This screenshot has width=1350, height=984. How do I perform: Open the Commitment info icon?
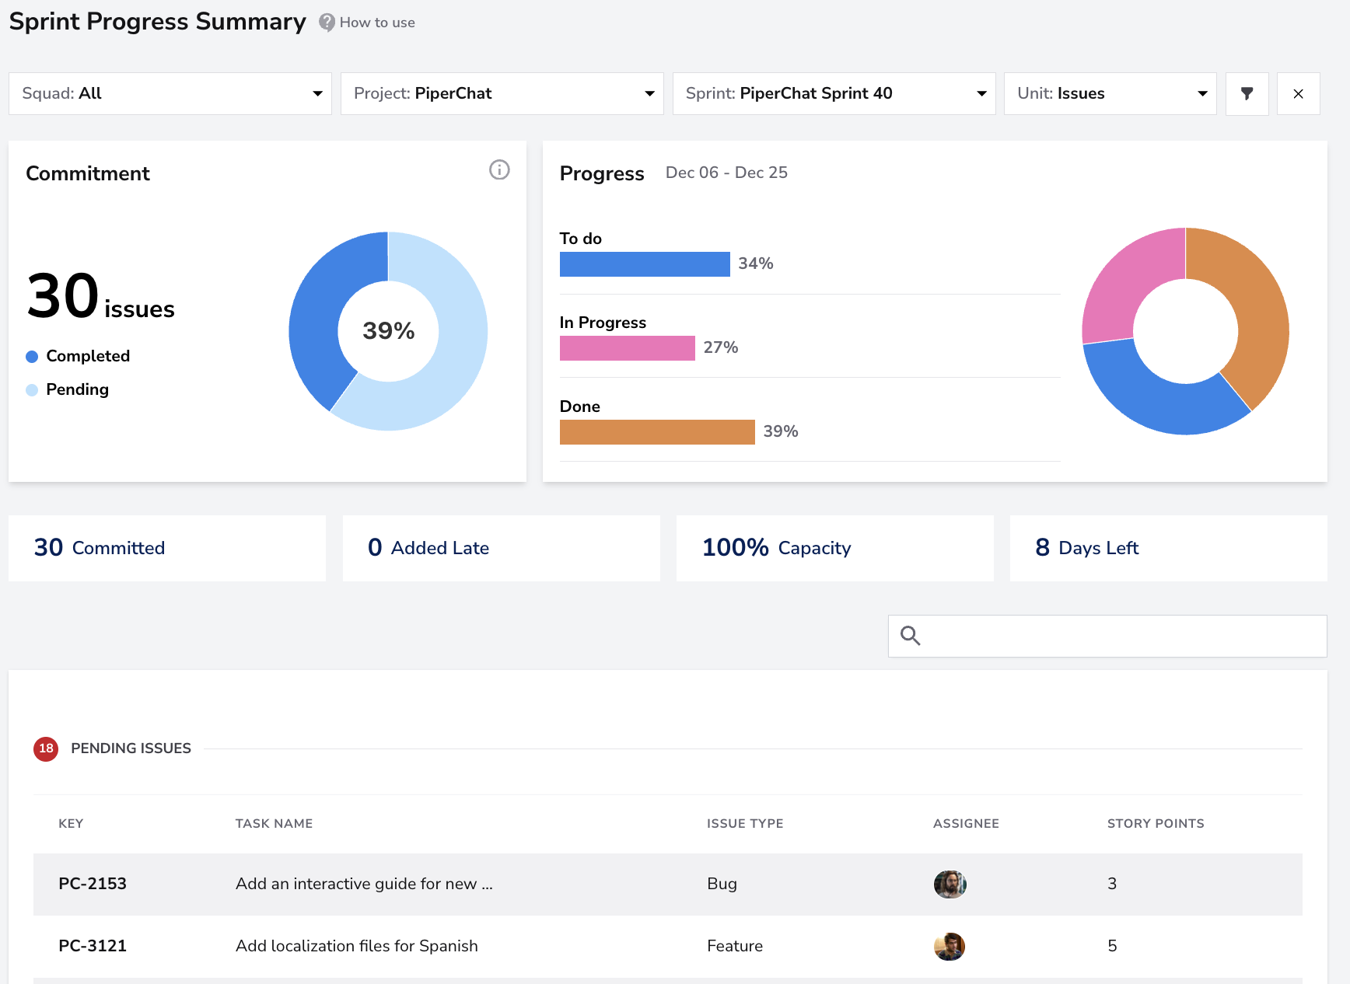tap(499, 169)
